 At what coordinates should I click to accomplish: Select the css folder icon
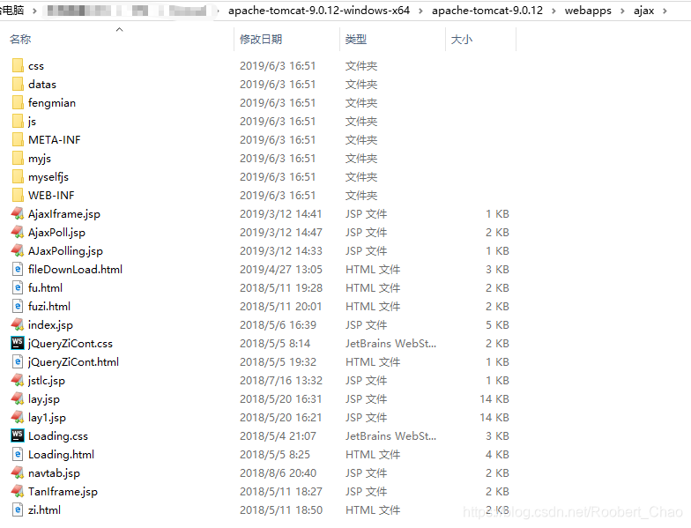pyautogui.click(x=18, y=65)
